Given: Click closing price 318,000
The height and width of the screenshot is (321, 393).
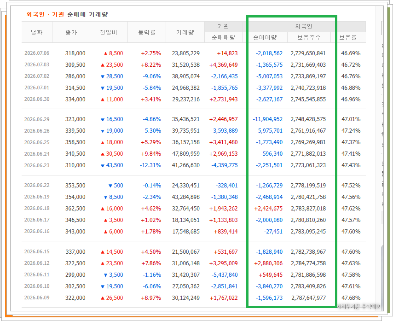Looking at the screenshot, I should pos(75,53).
